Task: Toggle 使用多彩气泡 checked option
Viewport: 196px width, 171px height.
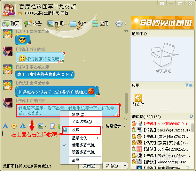Action: click(81, 145)
